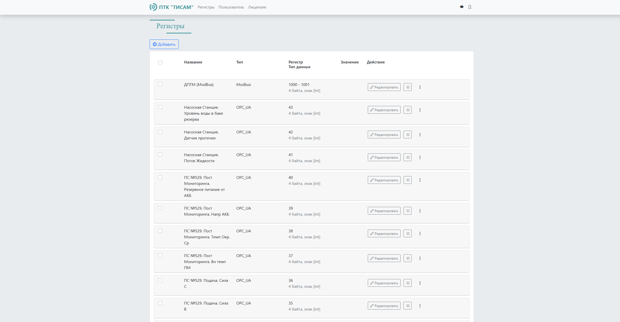
Task: Click the Добавить button
Action: 164,44
